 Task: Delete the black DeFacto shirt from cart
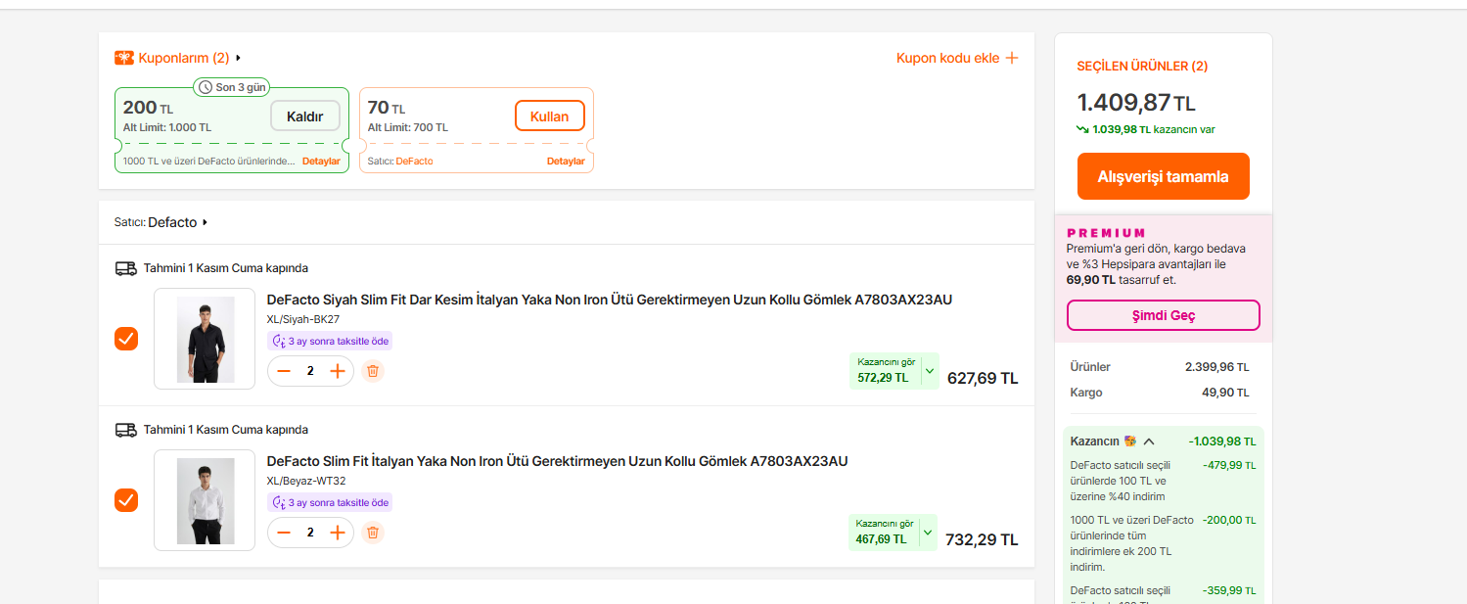tap(372, 371)
